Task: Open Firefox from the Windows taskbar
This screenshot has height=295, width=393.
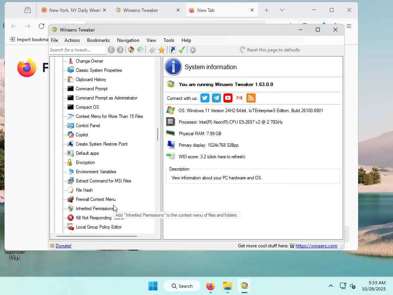Action: click(x=211, y=286)
